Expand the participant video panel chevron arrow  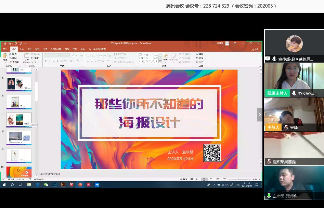coord(259,115)
